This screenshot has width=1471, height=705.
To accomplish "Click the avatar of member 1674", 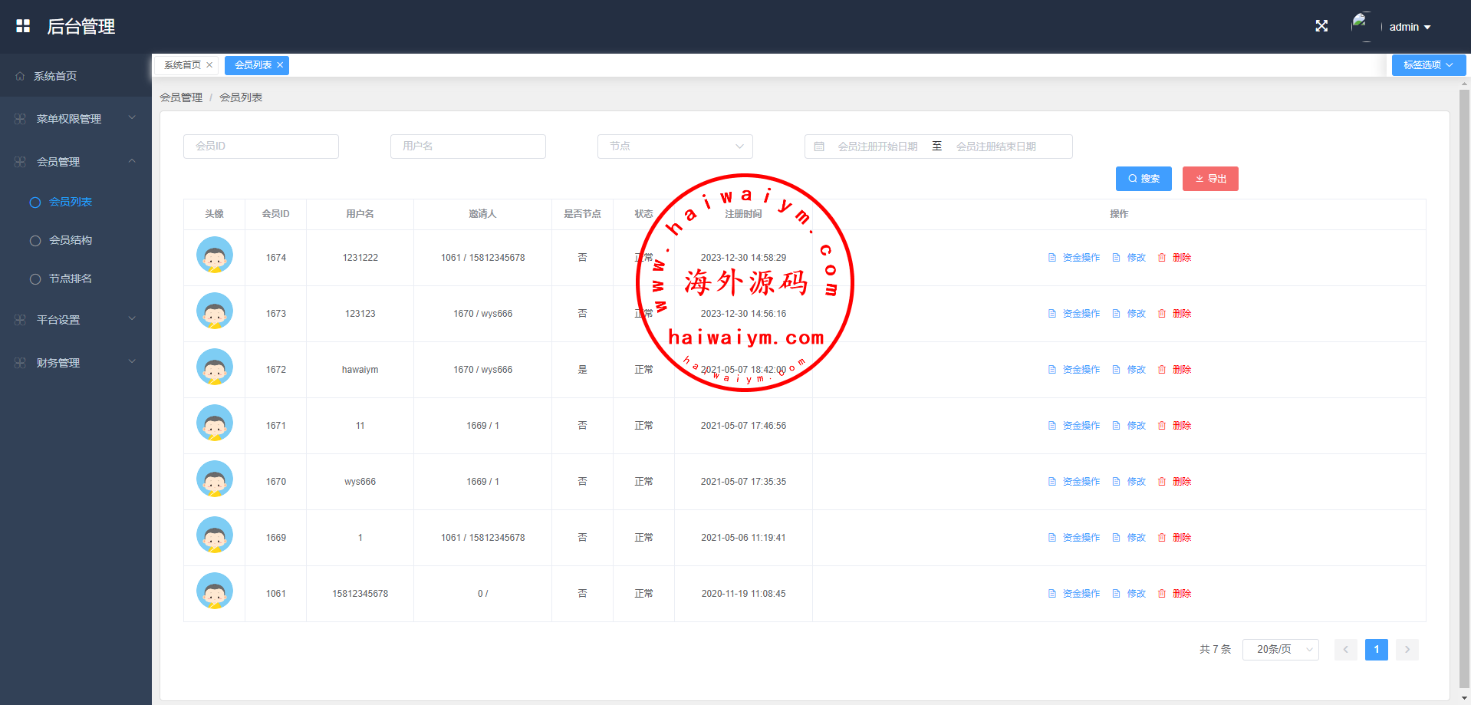I will (215, 255).
